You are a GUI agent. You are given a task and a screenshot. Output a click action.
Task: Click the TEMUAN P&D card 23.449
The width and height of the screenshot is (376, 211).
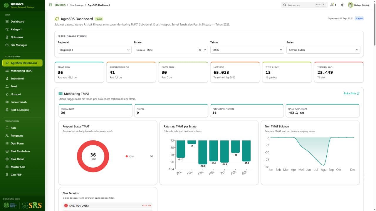click(339, 72)
